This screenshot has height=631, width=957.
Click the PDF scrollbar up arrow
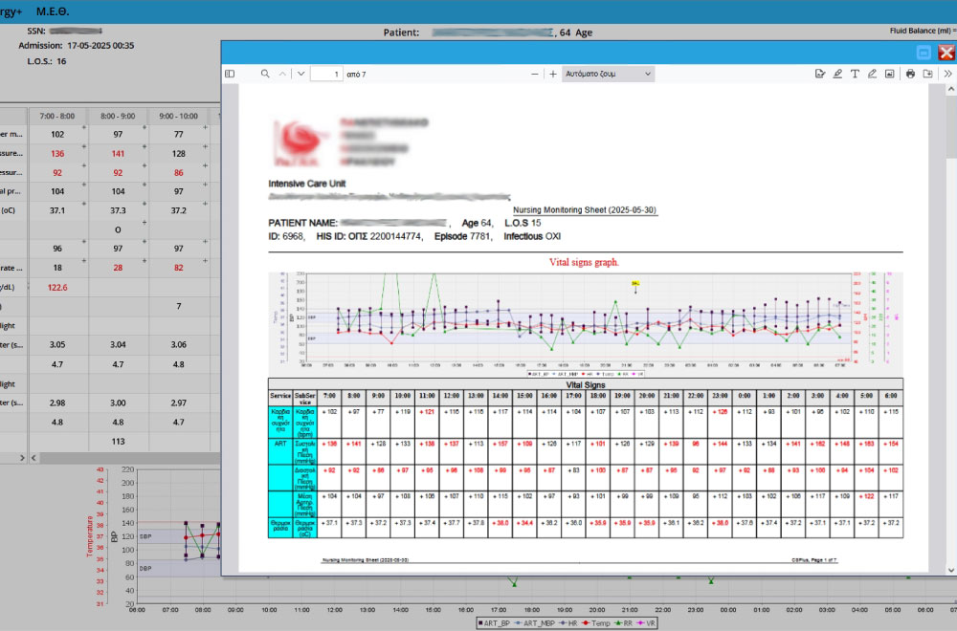pos(951,90)
